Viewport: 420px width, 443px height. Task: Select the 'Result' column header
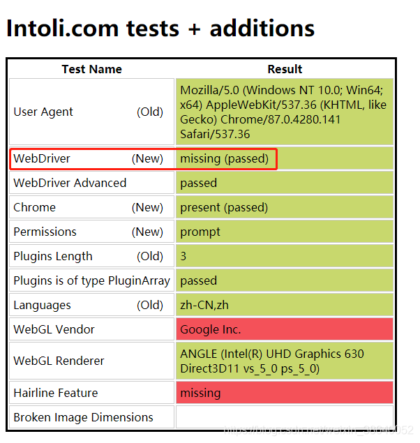coord(285,69)
